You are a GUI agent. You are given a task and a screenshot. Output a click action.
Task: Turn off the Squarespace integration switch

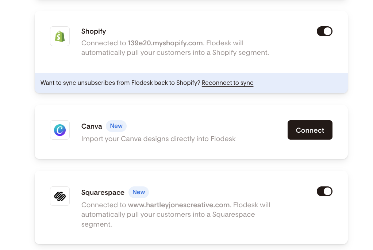coord(324,192)
